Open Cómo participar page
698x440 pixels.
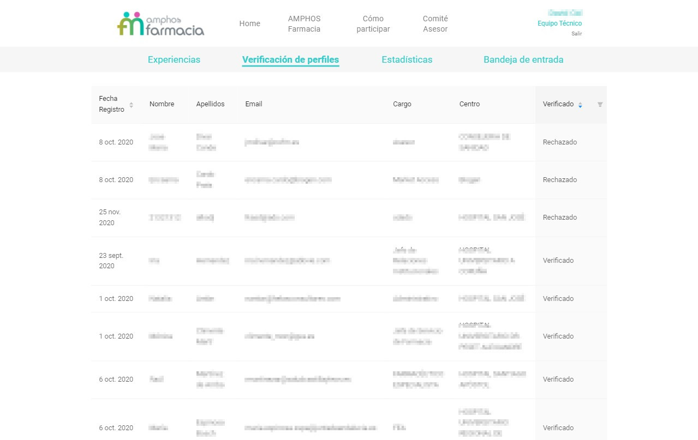coord(373,23)
